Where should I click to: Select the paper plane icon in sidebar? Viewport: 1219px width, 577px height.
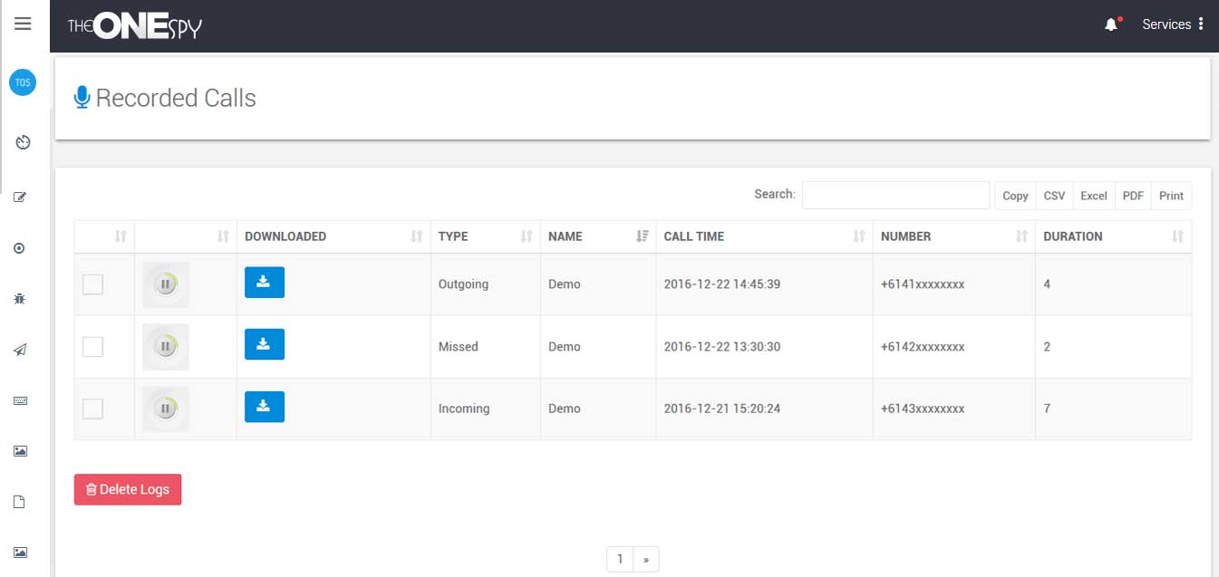pyautogui.click(x=20, y=350)
